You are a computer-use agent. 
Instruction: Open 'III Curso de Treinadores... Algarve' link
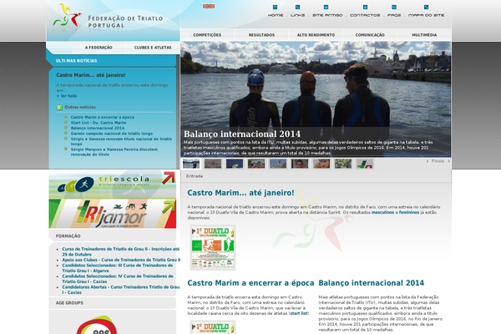(118, 268)
